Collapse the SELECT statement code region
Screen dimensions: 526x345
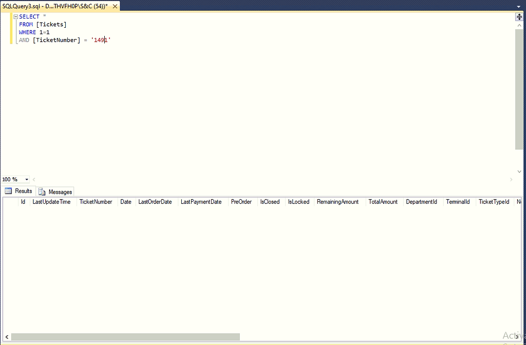click(x=15, y=16)
